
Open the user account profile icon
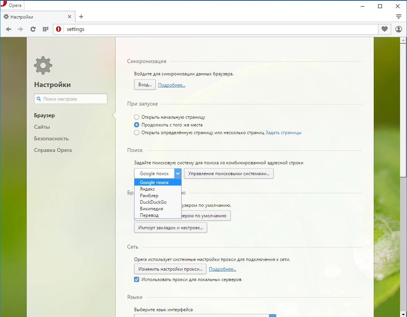point(398,29)
